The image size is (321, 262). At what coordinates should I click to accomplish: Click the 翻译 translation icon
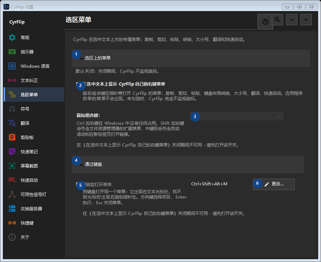click(x=12, y=123)
